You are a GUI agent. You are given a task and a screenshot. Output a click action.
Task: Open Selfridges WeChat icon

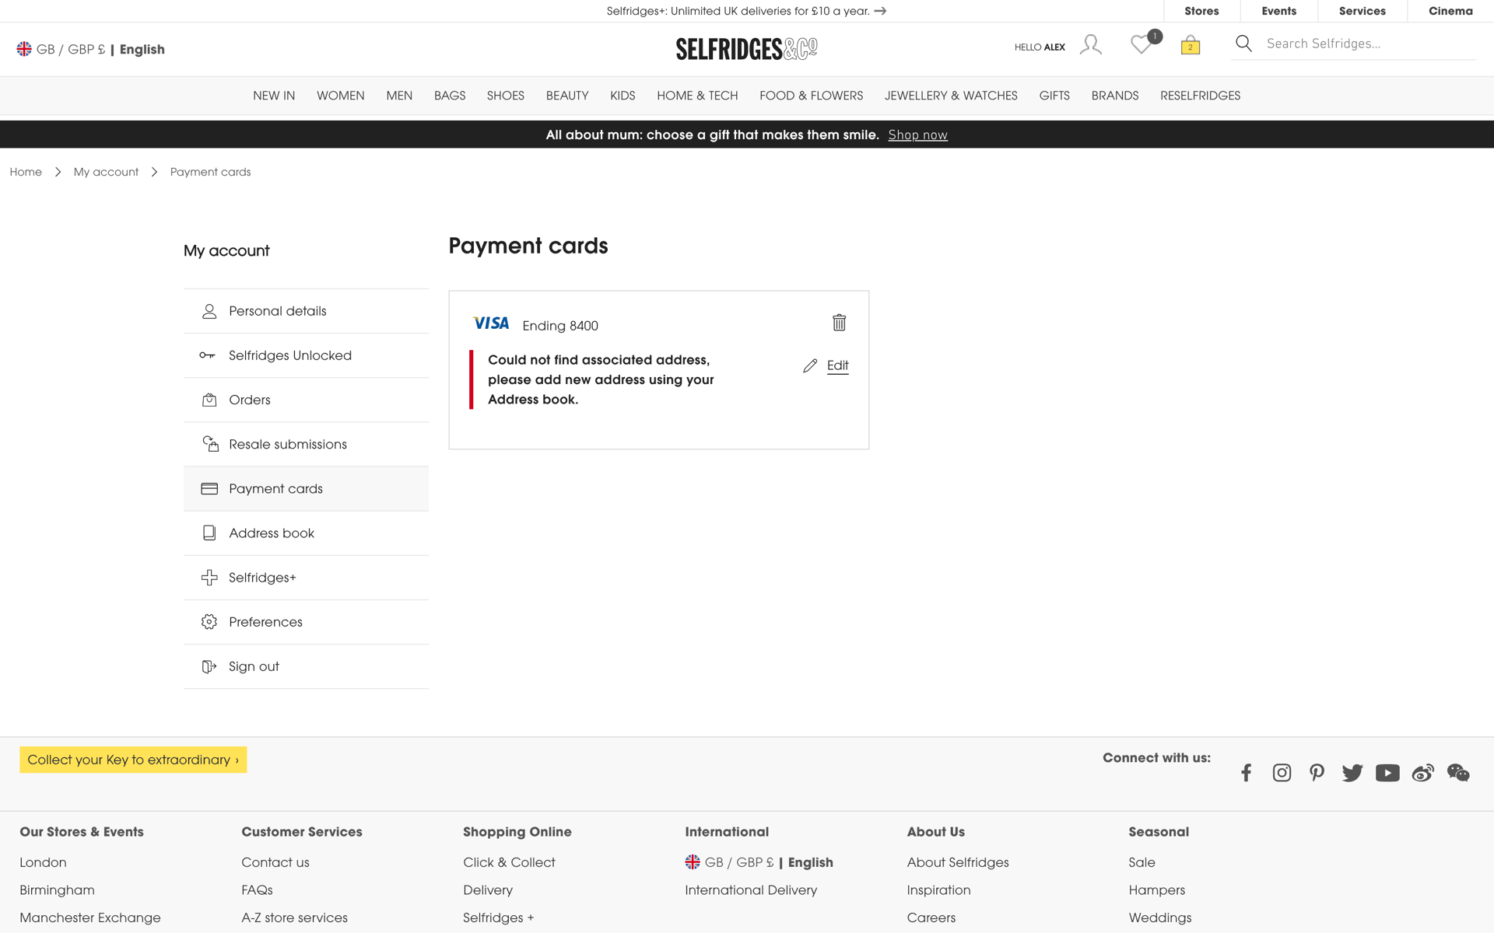(x=1458, y=773)
